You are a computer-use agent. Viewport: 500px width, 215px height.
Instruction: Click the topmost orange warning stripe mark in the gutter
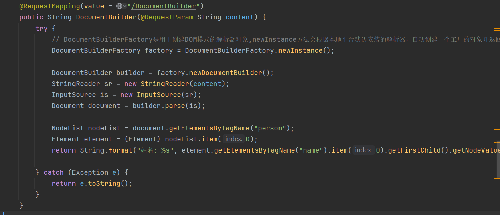pyautogui.click(x=497, y=29)
